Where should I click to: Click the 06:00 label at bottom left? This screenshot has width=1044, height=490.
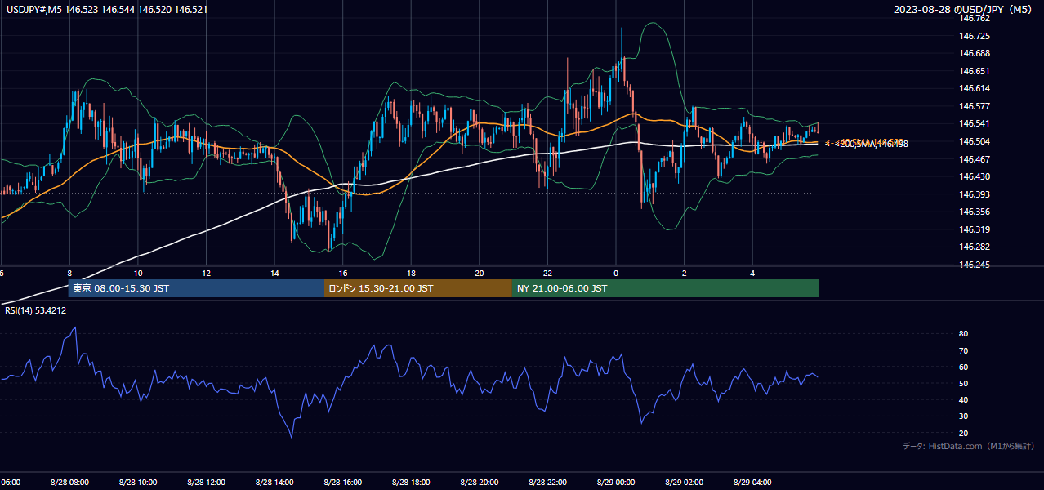10,482
